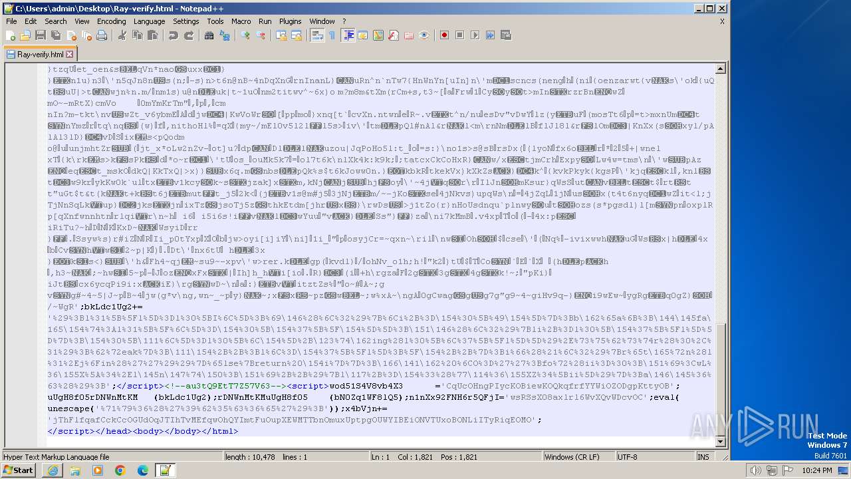Open the Run menu
This screenshot has height=479, width=851.
pyautogui.click(x=265, y=21)
